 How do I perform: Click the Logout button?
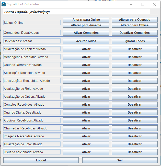(41, 160)
